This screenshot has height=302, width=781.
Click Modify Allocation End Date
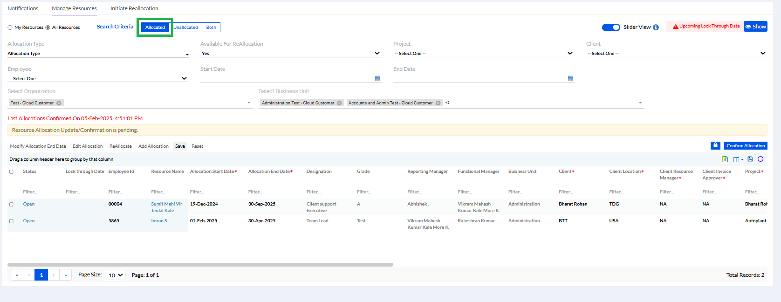point(38,146)
